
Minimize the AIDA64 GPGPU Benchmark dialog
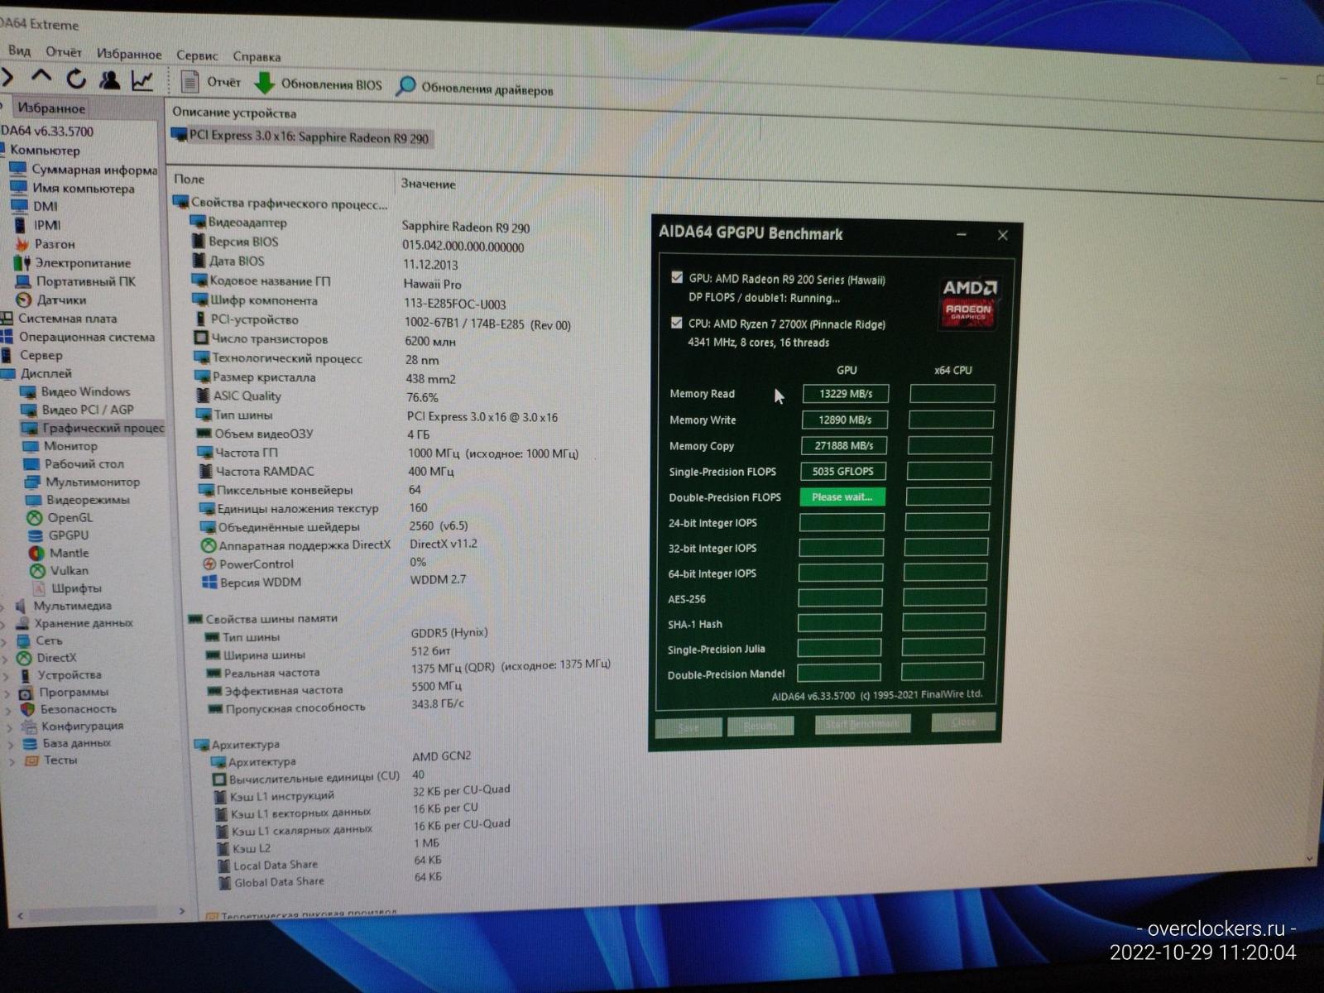(962, 234)
